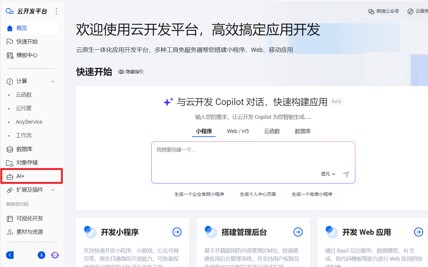
Task: Click the icon beside 云服务 in header
Action: pos(410,11)
